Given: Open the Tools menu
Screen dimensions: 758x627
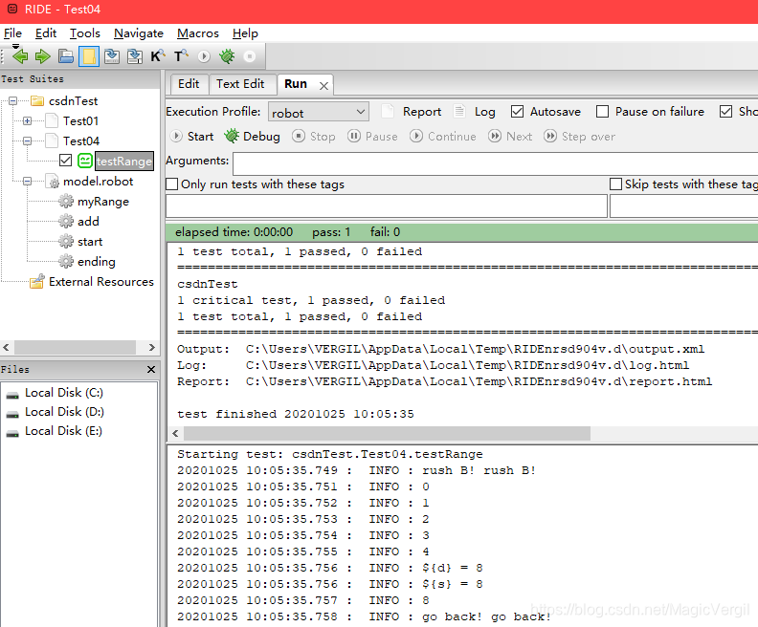Looking at the screenshot, I should coord(85,33).
